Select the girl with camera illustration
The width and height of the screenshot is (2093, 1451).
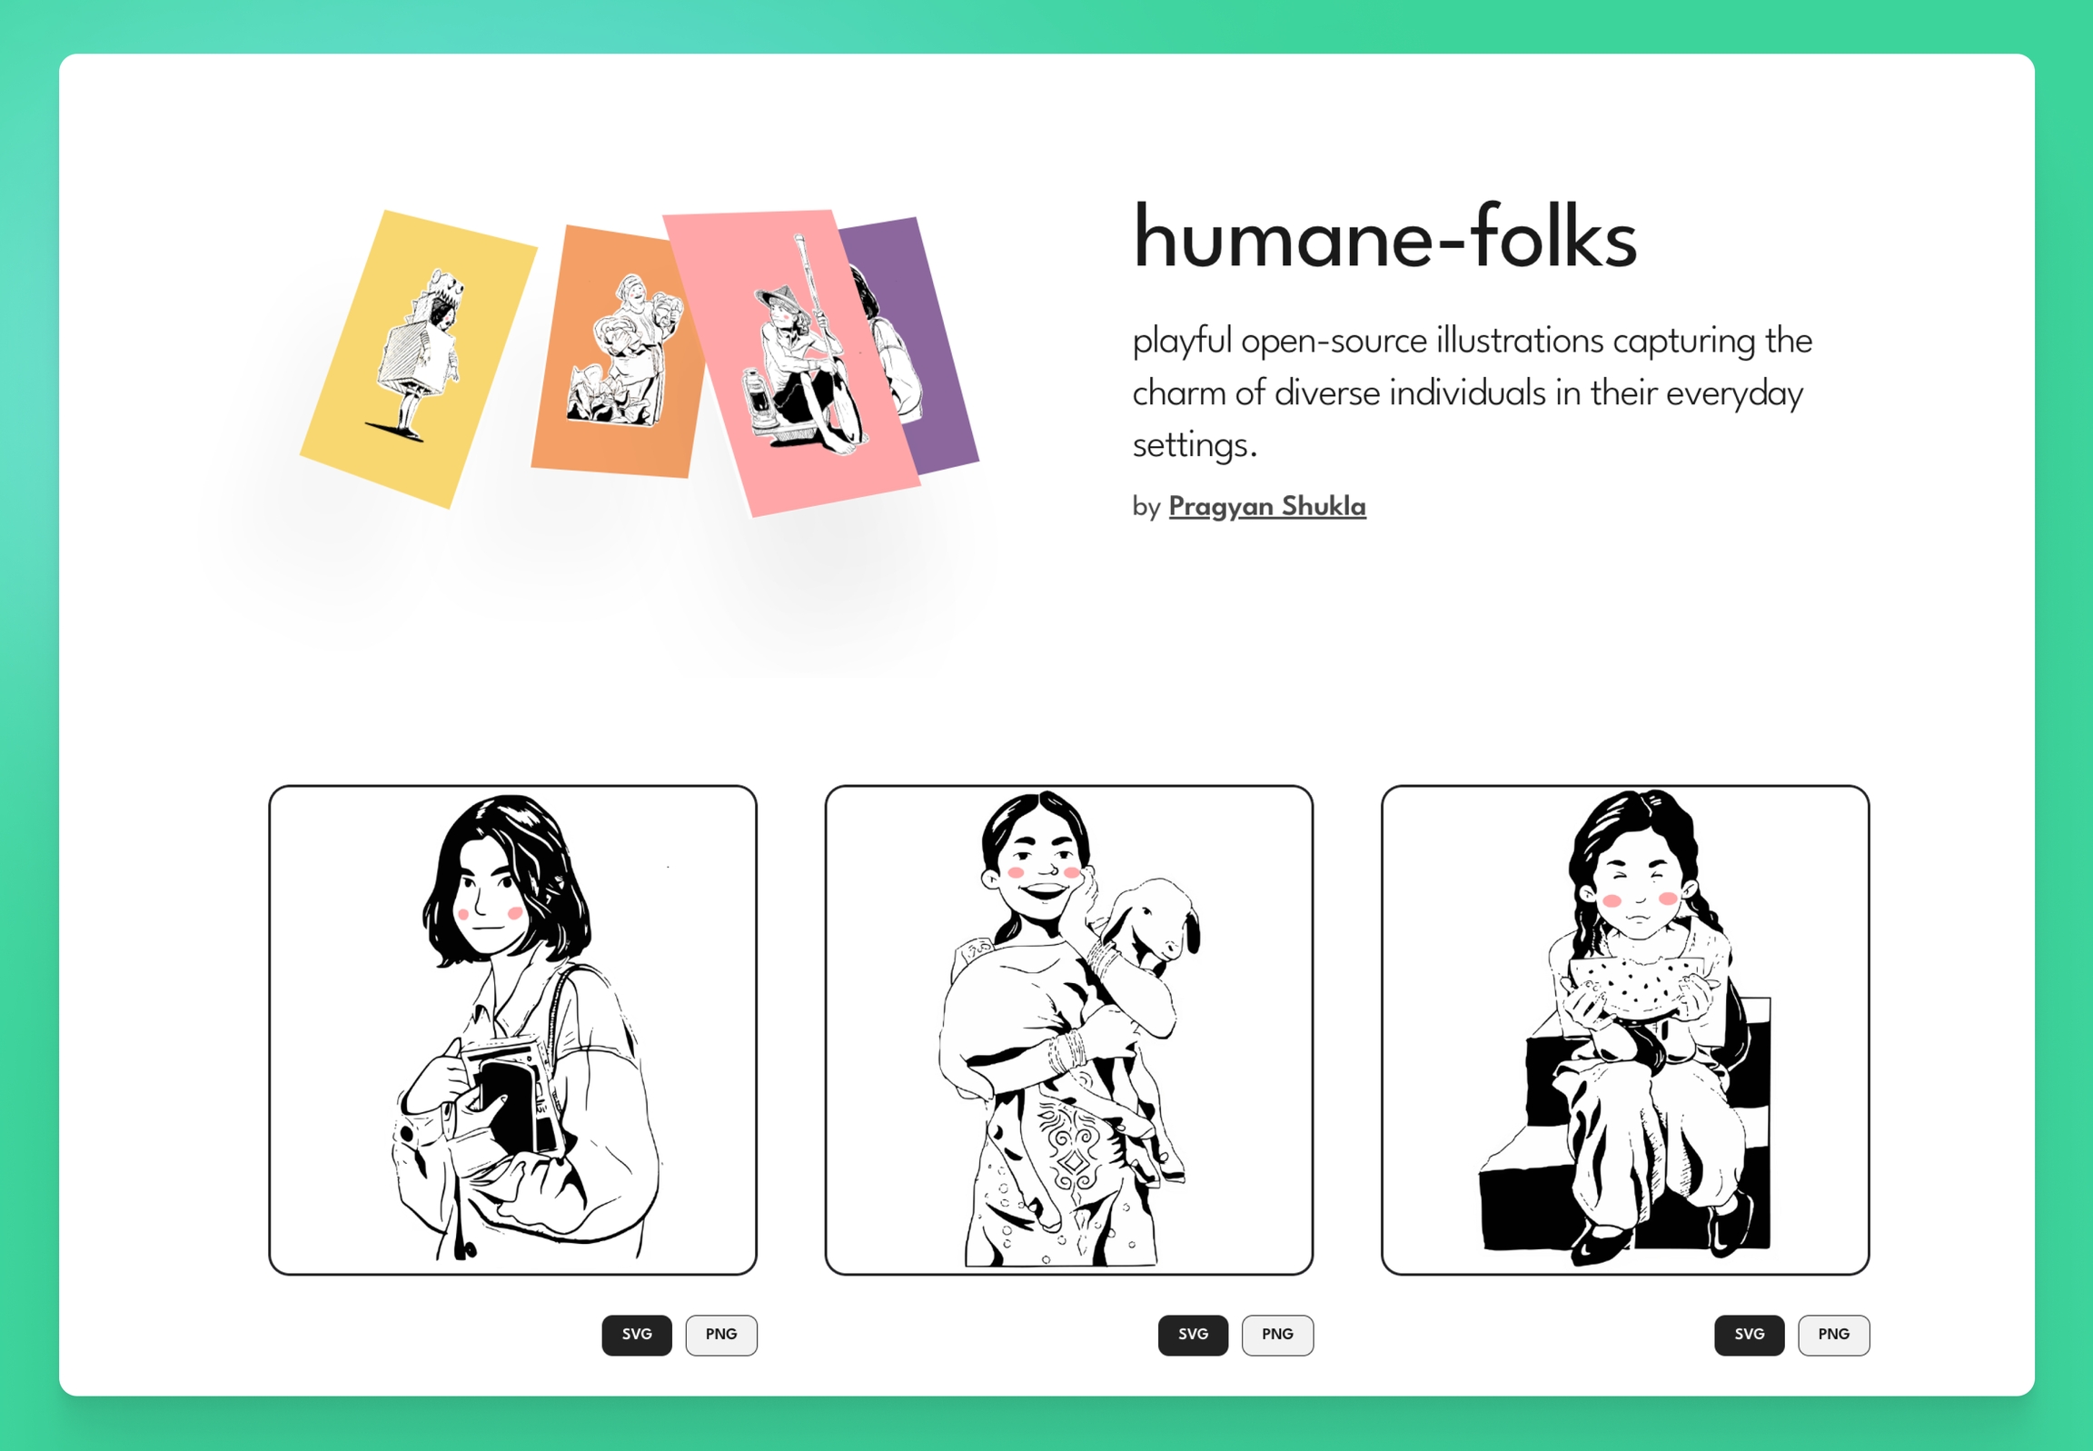[512, 1030]
